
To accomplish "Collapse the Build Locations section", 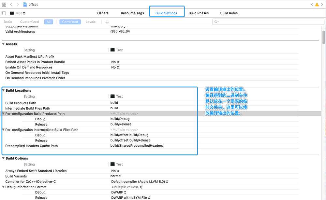I will click(x=3, y=90).
